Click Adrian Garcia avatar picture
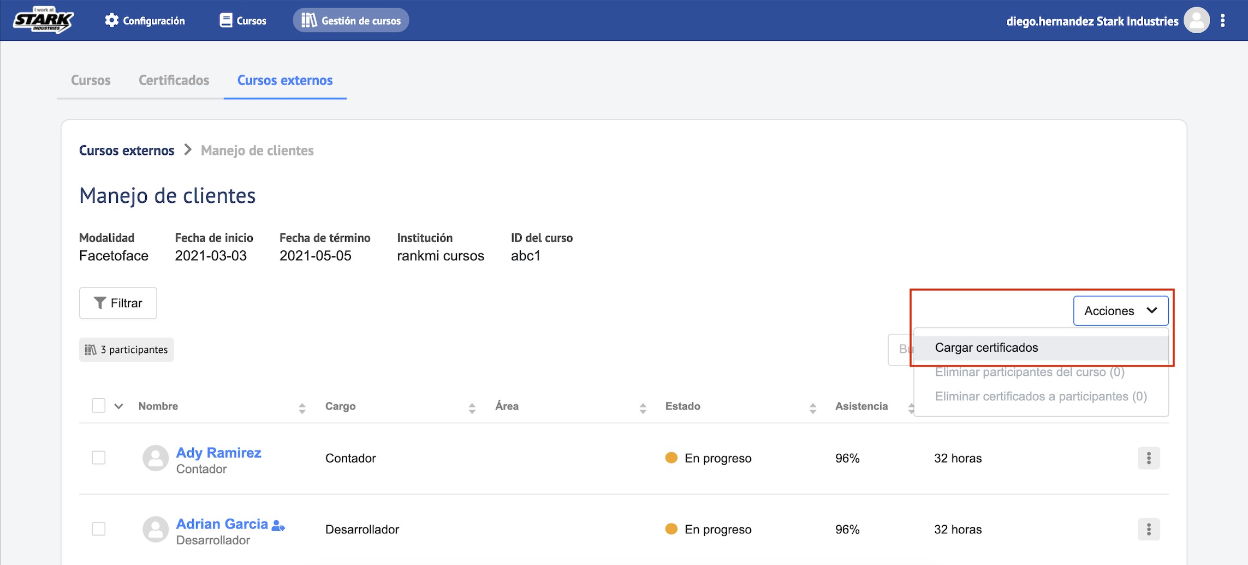Image resolution: width=1248 pixels, height=565 pixels. [156, 530]
